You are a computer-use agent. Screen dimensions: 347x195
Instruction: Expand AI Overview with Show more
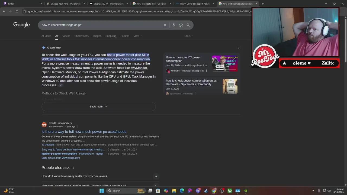[x=98, y=106]
